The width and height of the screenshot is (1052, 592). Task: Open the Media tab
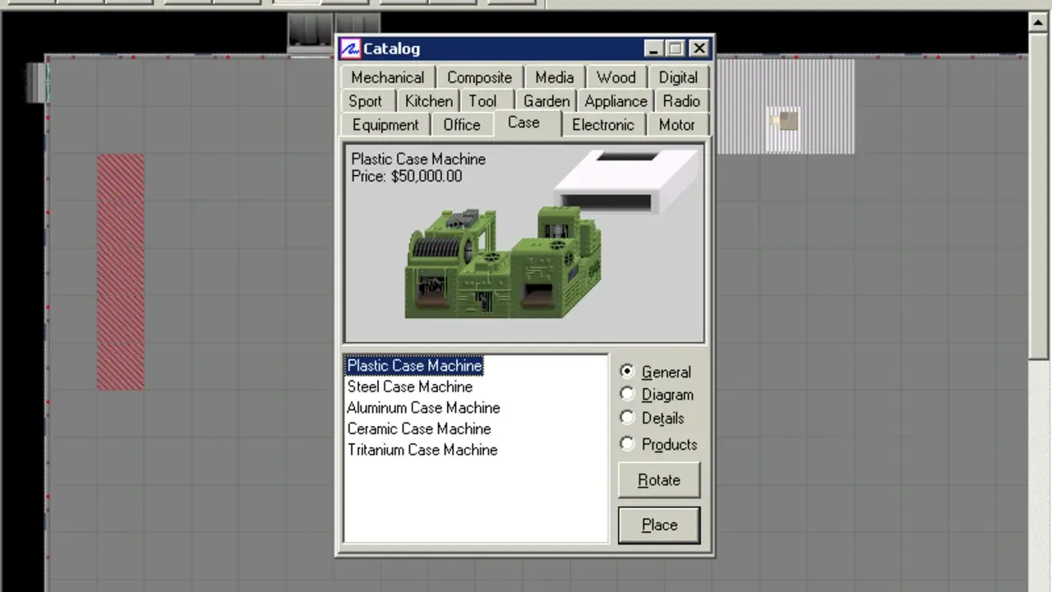click(x=555, y=77)
